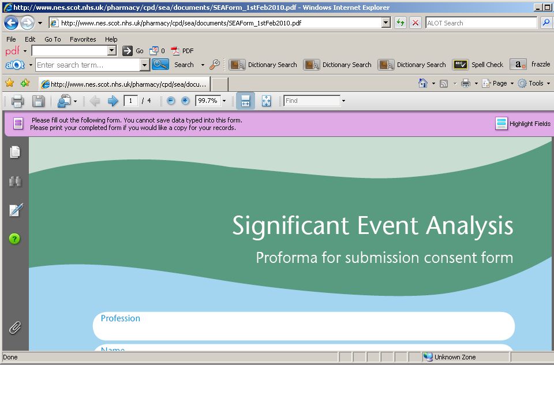
Task: Click the frazzle toolbar icon
Action: (518, 64)
